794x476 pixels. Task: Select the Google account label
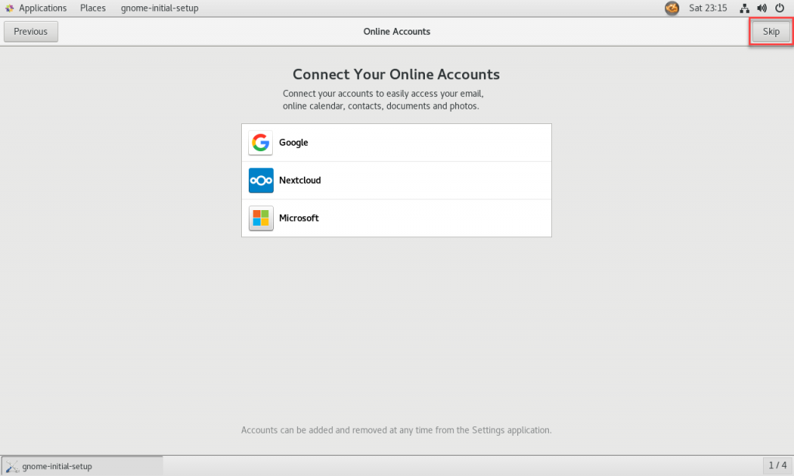click(x=293, y=143)
